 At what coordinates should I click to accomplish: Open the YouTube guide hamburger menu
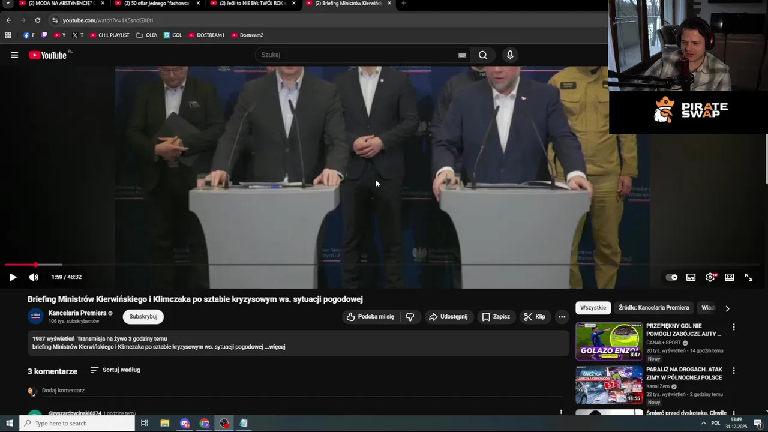pyautogui.click(x=14, y=55)
